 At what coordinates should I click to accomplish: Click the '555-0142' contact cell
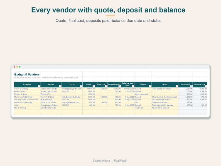pos(72,92)
